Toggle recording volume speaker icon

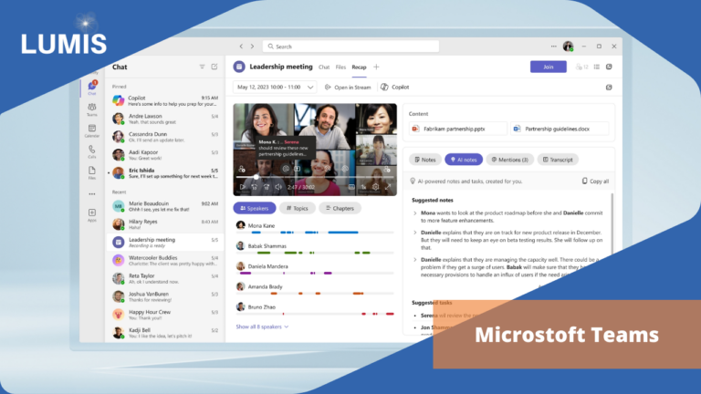pos(278,187)
